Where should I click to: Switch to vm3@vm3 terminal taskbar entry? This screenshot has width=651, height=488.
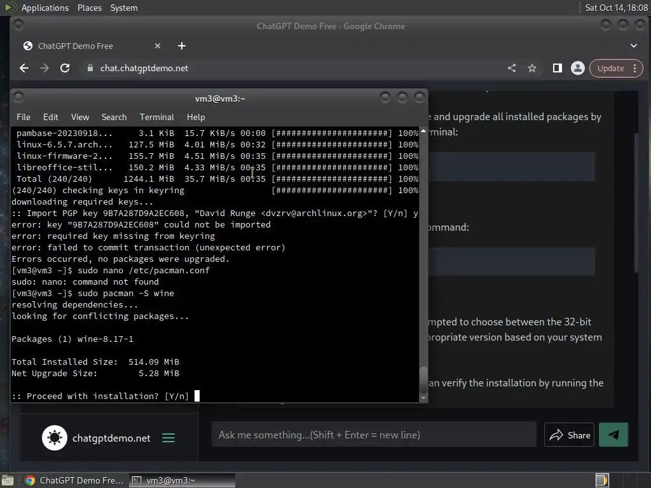(x=182, y=480)
